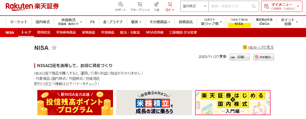Open the 投資信託 menu item

click(x=186, y=22)
